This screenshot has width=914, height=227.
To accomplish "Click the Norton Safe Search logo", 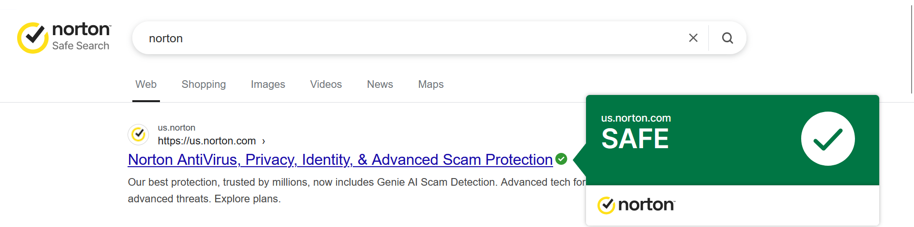I will point(64,38).
